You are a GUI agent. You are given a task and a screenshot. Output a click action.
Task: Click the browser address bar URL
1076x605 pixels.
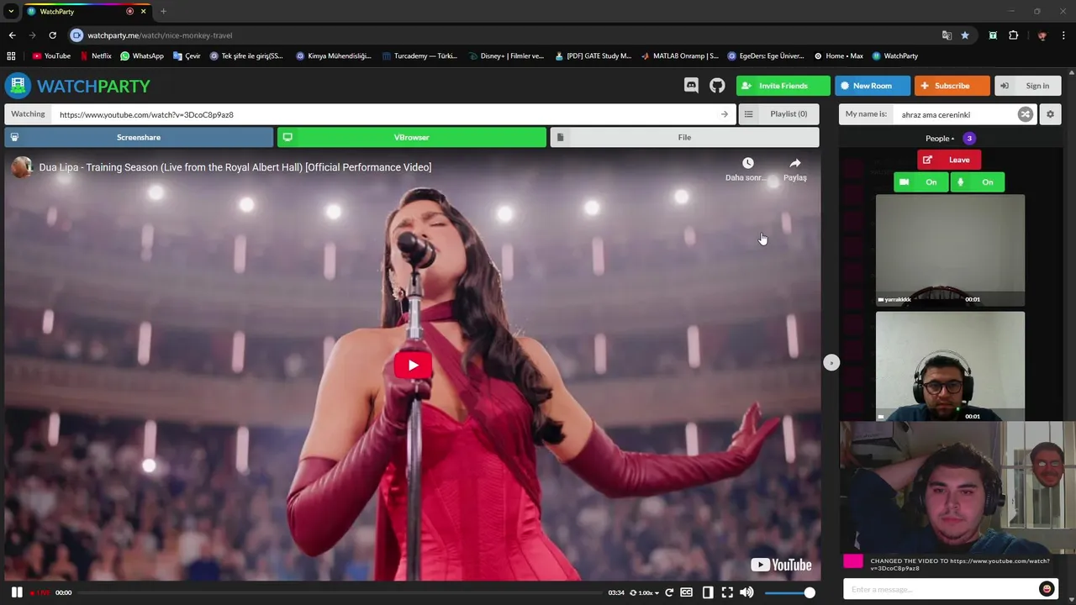click(x=160, y=35)
